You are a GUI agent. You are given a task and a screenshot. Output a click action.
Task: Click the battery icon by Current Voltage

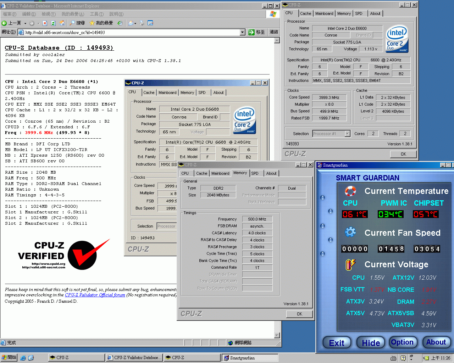pyautogui.click(x=350, y=264)
